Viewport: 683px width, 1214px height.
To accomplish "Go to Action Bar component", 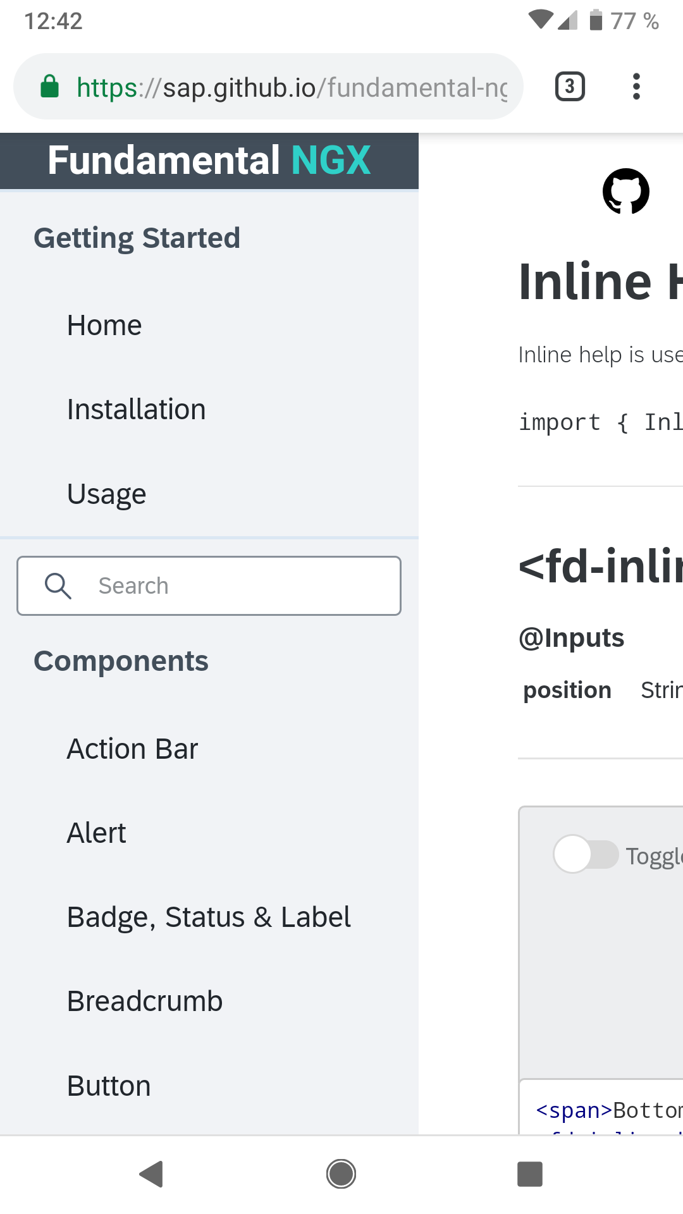I will tap(133, 749).
